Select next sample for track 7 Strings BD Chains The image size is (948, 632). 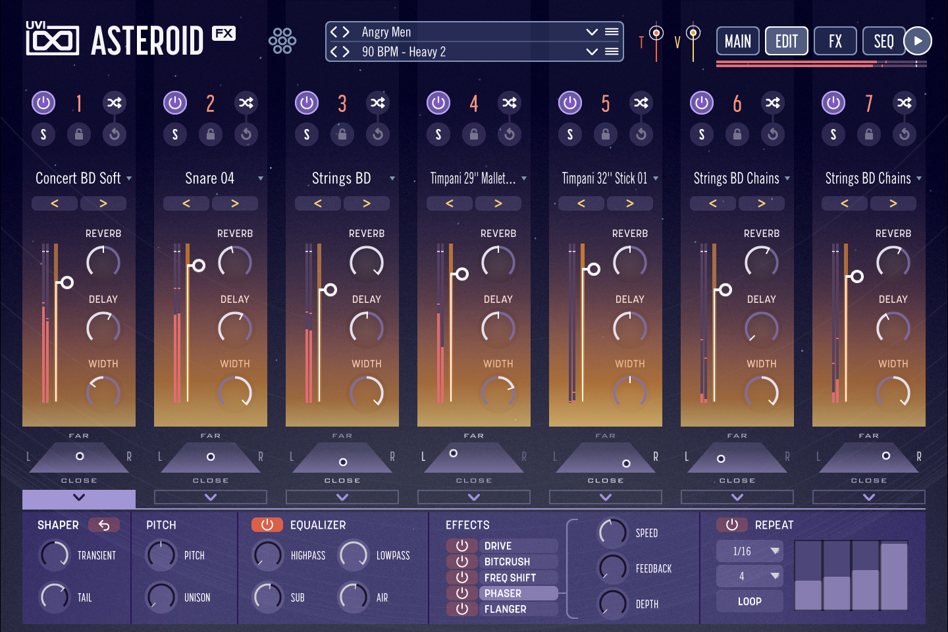pos(893,203)
